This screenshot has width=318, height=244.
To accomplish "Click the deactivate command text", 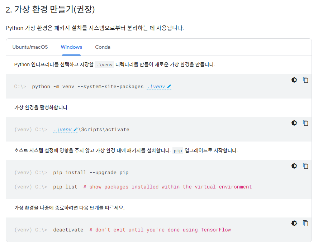I will point(68,230).
